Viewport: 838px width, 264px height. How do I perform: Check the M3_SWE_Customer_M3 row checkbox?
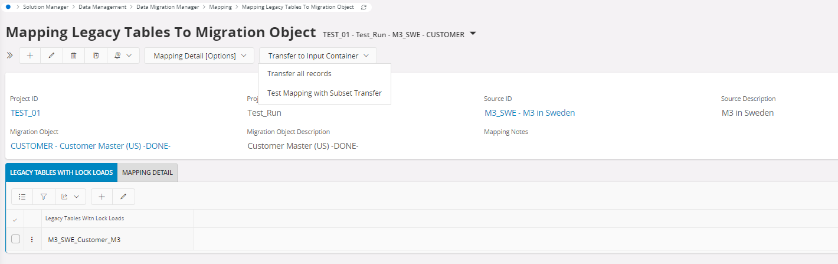tap(16, 239)
